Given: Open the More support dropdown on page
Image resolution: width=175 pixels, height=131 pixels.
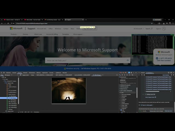Looking at the screenshot, I should [x=78, y=34].
